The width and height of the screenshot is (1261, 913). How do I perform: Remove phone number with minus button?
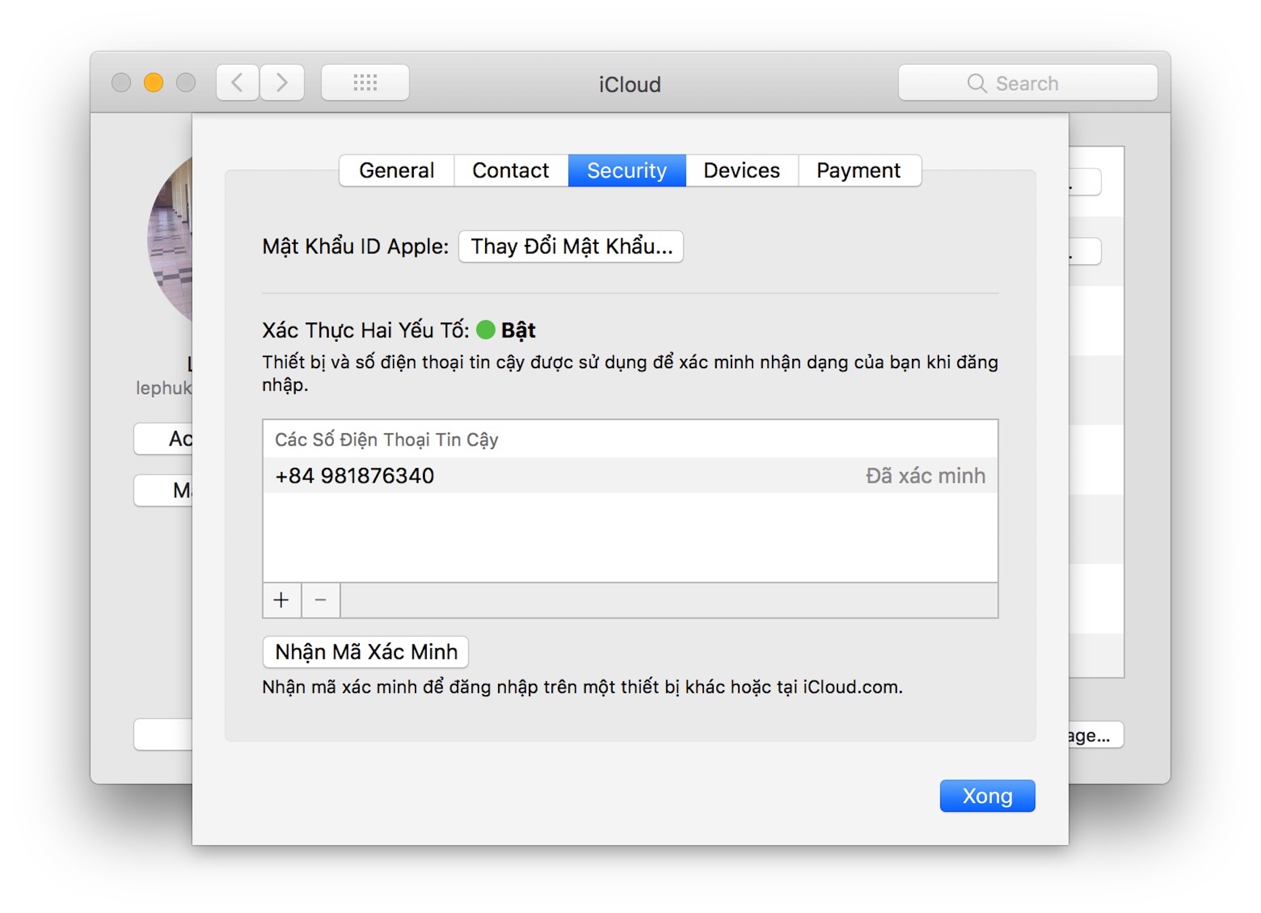coord(320,600)
